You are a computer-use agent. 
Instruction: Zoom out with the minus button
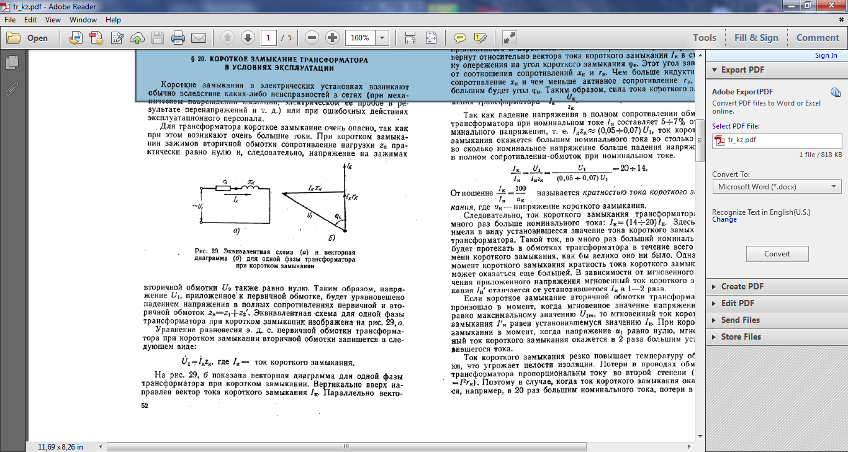[x=312, y=38]
